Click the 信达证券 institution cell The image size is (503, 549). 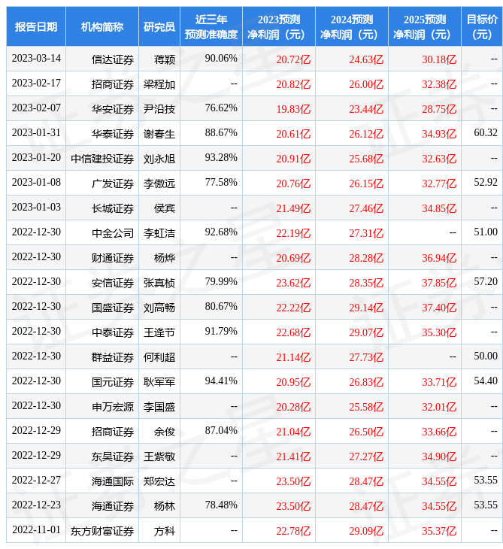click(x=113, y=59)
